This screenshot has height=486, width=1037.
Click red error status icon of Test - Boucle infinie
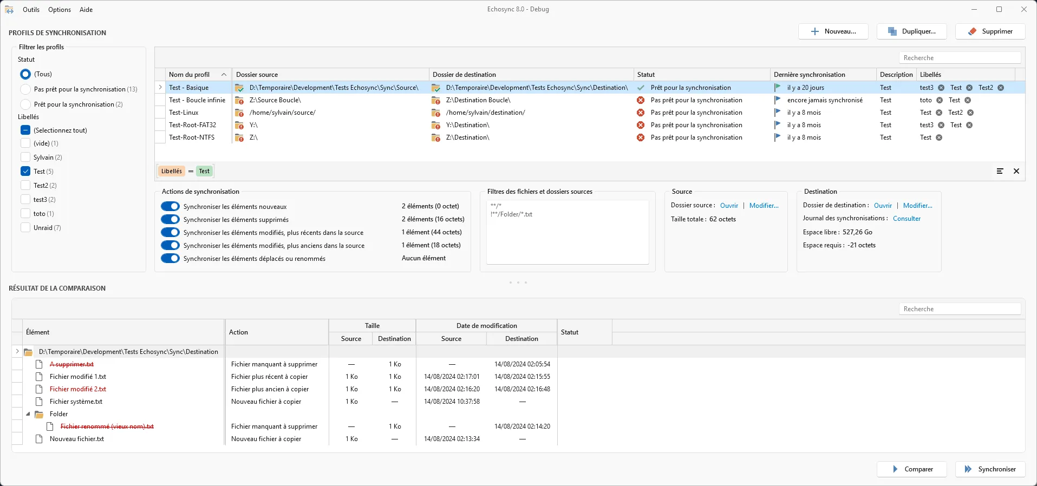click(x=641, y=100)
